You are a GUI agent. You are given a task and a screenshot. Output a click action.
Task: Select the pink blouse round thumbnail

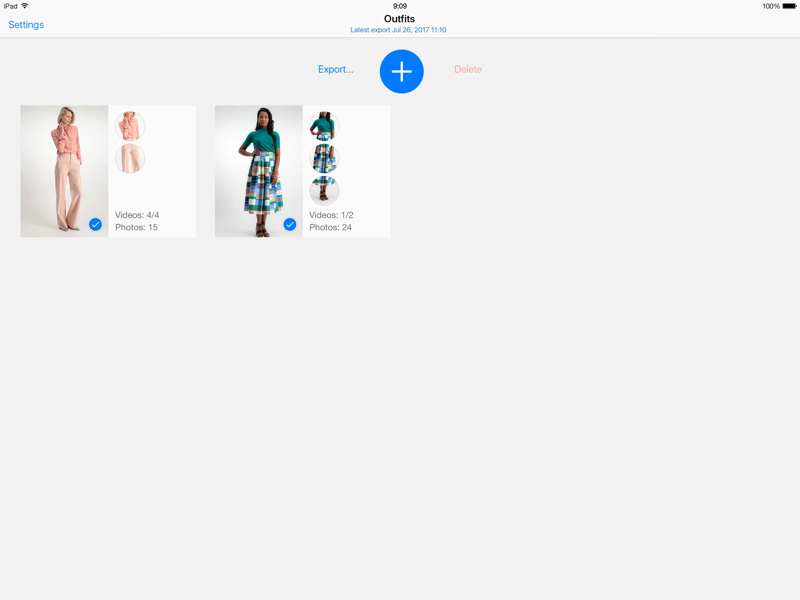click(x=130, y=126)
